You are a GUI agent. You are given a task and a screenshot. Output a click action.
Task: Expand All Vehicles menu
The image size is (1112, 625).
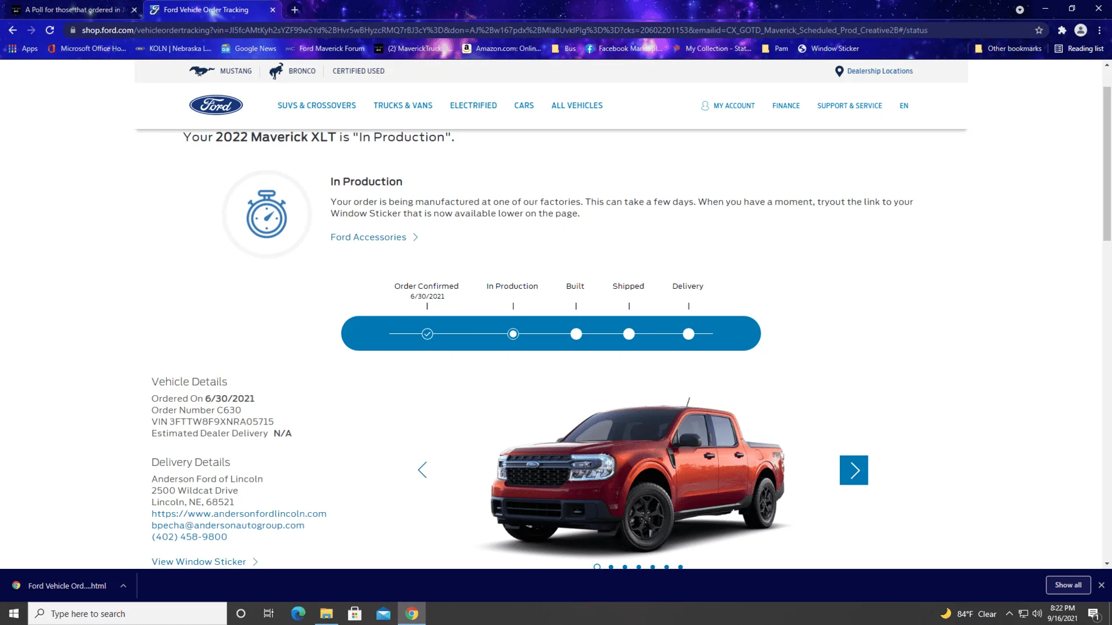pos(576,106)
